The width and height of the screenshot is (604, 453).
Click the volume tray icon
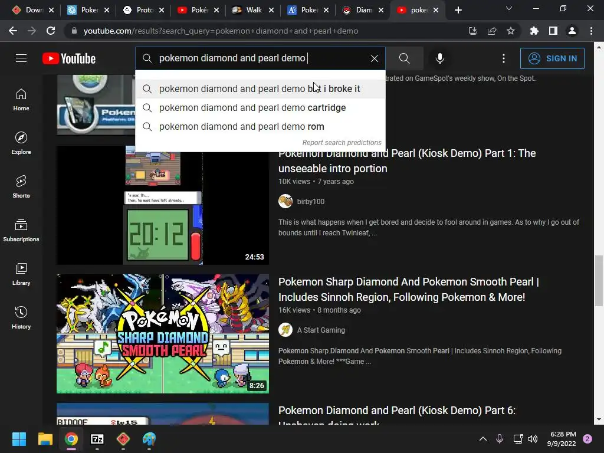click(533, 439)
